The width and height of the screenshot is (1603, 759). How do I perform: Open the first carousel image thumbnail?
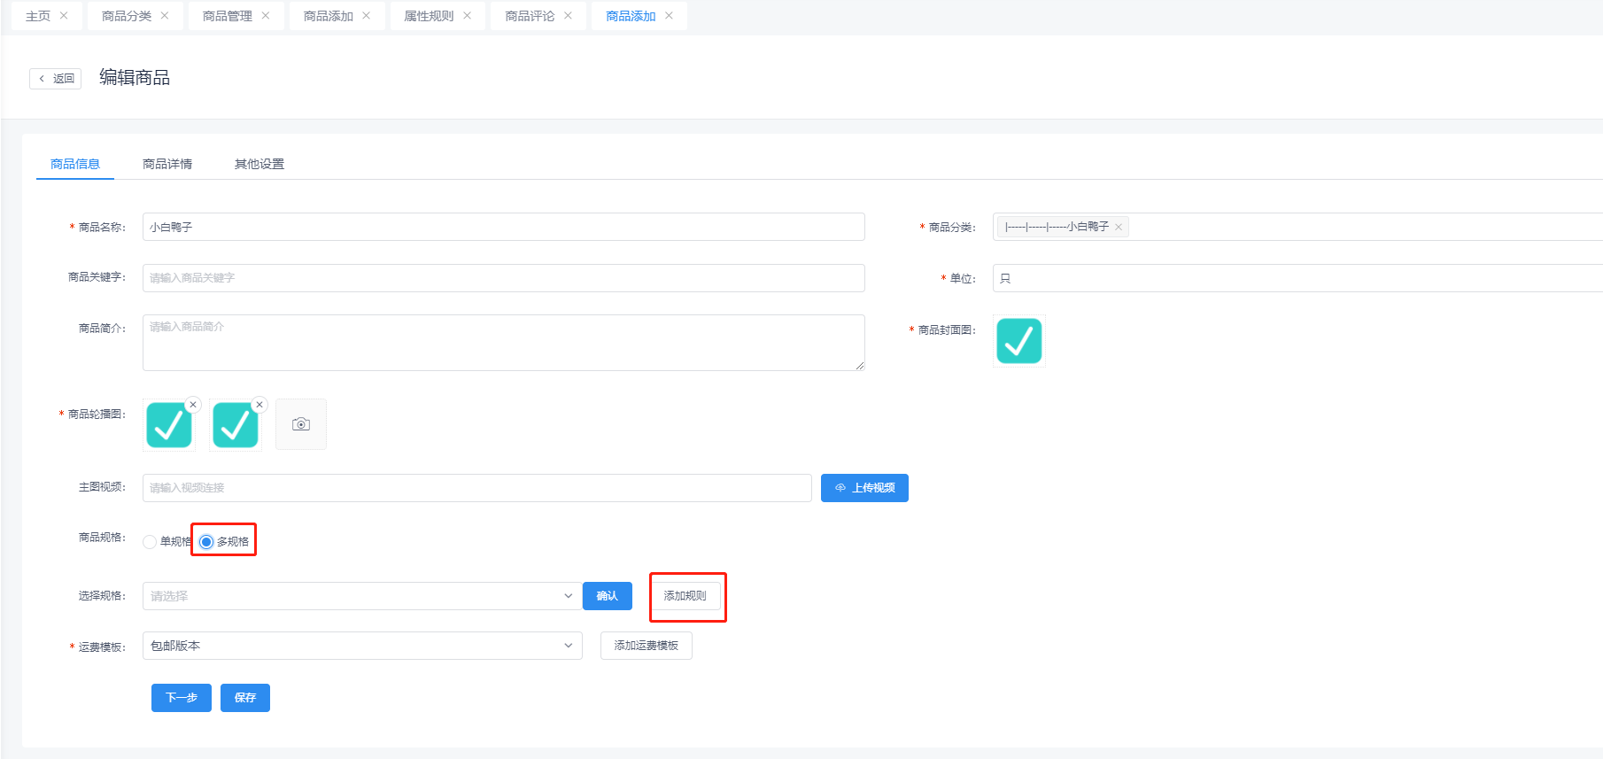(x=168, y=425)
